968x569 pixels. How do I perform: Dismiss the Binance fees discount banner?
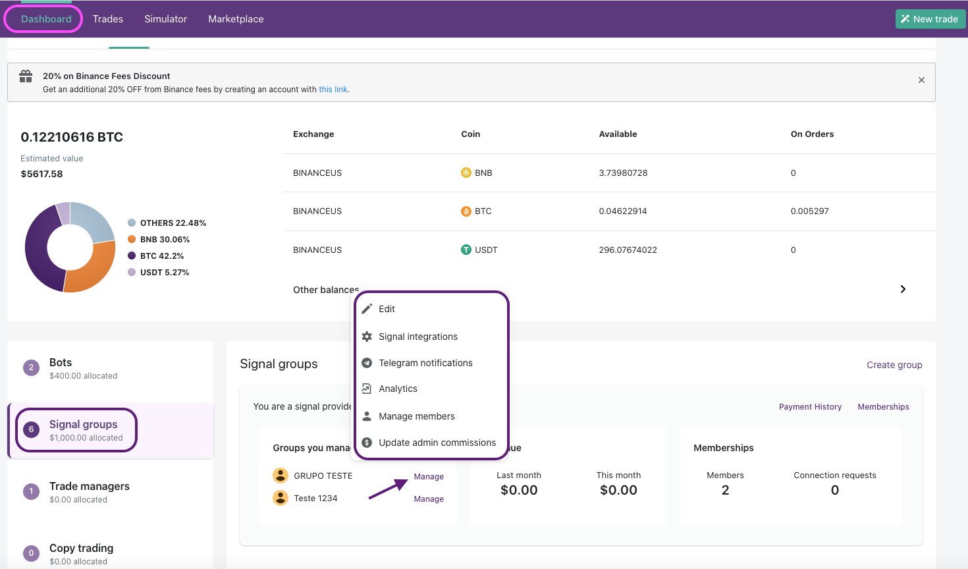[921, 80]
